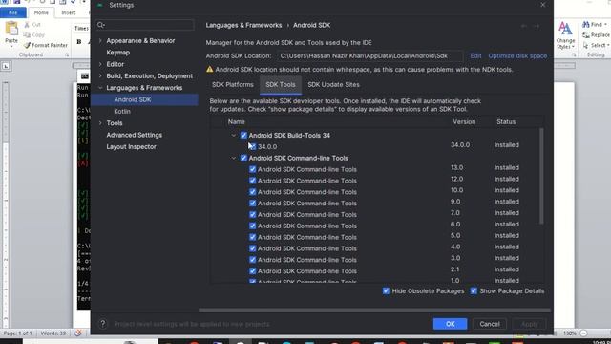The height and width of the screenshot is (344, 611).
Task: Expand Build, Execution, Deployment arrow
Action: point(100,75)
